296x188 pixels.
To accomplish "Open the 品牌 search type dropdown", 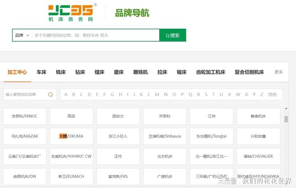I will pyautogui.click(x=22, y=35).
